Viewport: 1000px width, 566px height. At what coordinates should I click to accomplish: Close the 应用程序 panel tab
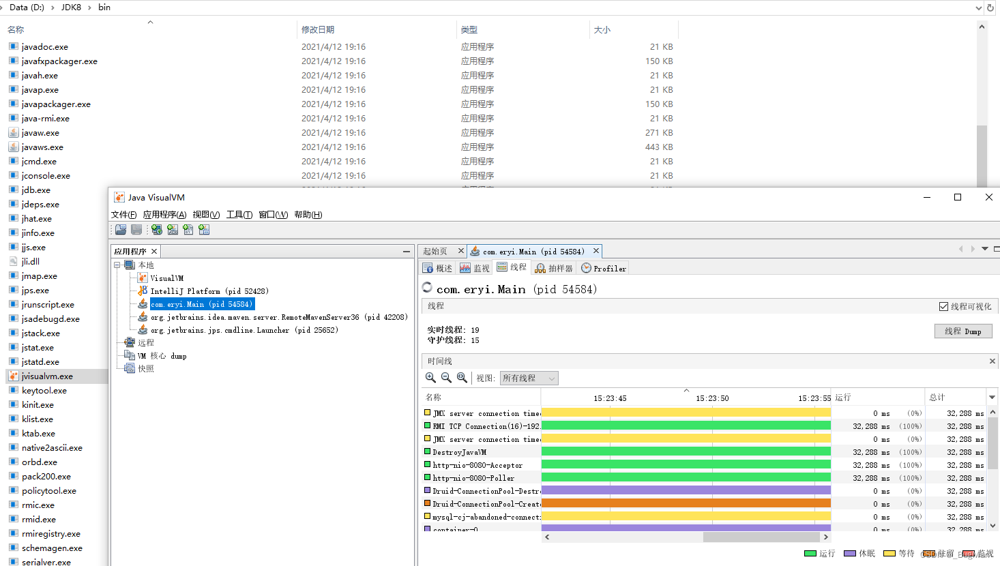[x=154, y=251]
